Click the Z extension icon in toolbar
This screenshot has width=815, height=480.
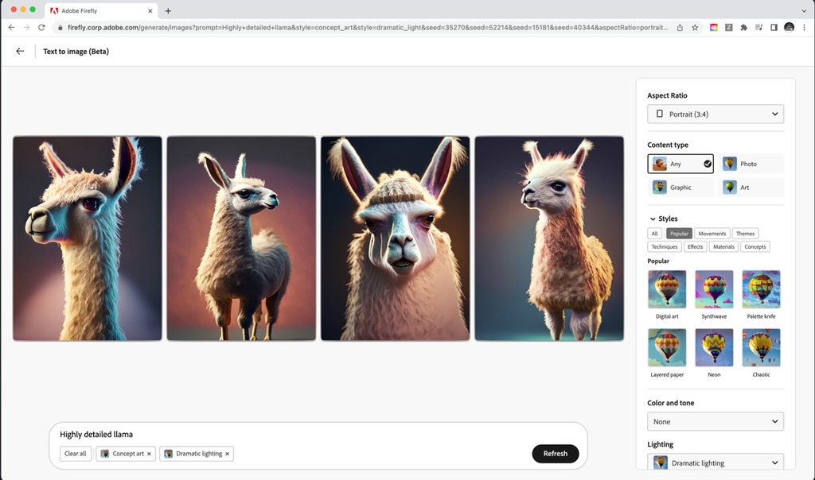(x=729, y=28)
